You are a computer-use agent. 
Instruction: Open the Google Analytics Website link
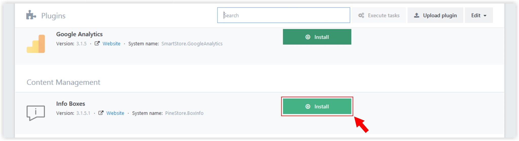[x=112, y=44]
